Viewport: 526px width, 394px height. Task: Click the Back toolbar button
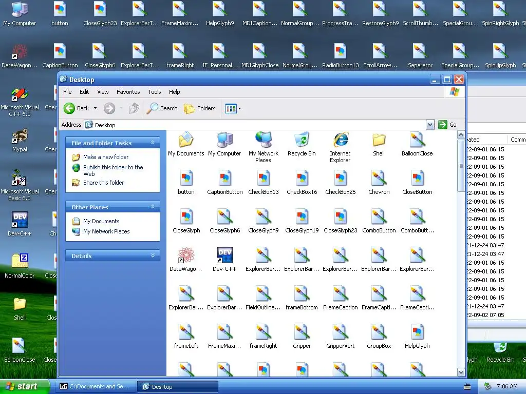coord(77,108)
